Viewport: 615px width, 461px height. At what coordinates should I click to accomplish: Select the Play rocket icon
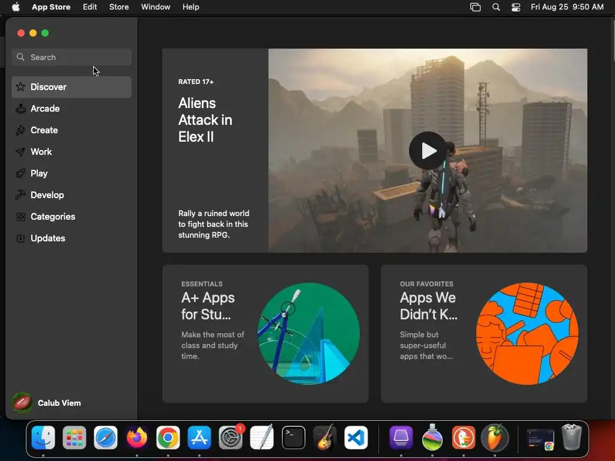[20, 173]
